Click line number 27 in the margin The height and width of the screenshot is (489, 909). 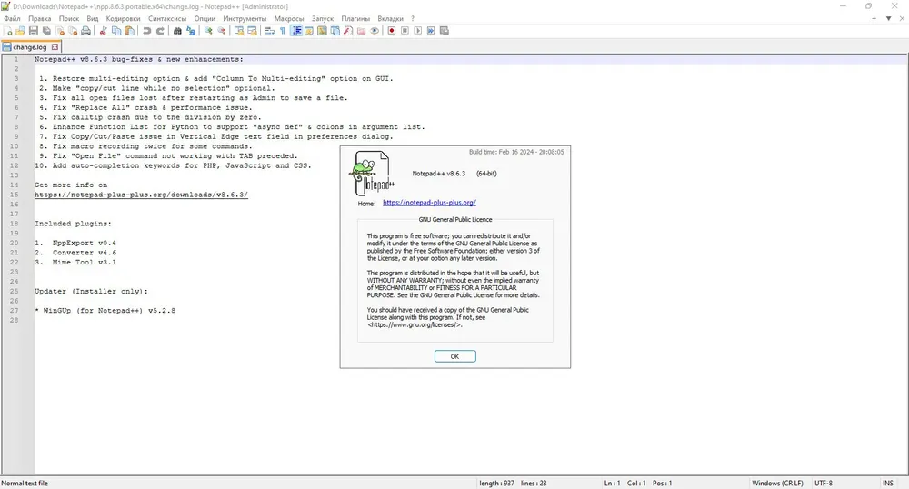point(14,311)
